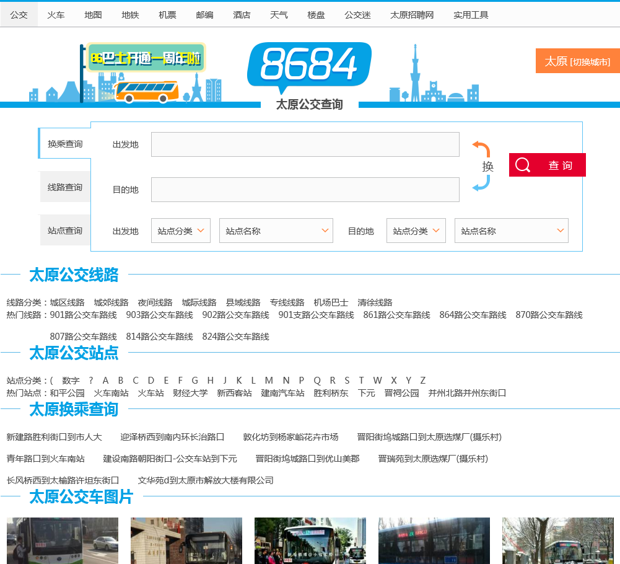
Task: Open departure 站点名称 dropdown
Action: [x=276, y=231]
